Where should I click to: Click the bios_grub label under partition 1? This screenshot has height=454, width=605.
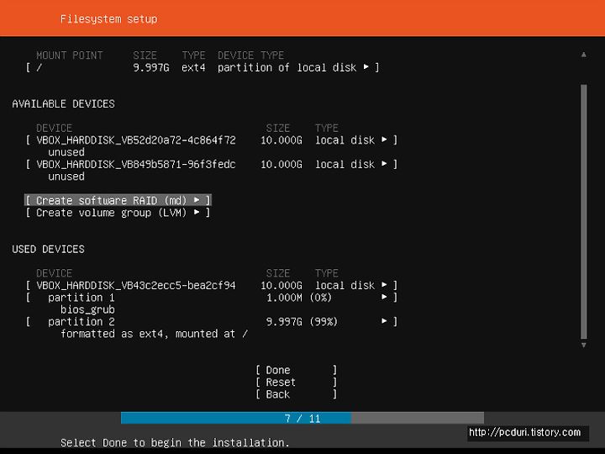[87, 309]
